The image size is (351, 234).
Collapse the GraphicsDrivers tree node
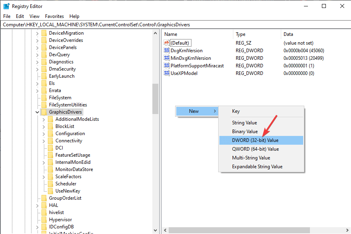(37, 112)
